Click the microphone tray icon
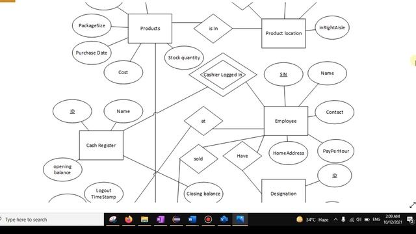The height and width of the screenshot is (234, 416). tap(343, 220)
